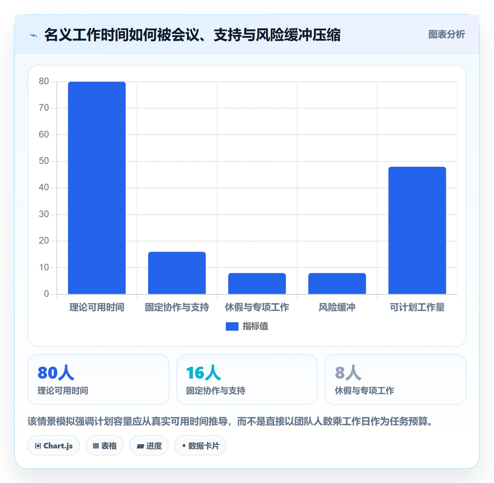Click the 风险缓冲 x-axis label
Image resolution: width=494 pixels, height=483 pixels.
pos(337,307)
